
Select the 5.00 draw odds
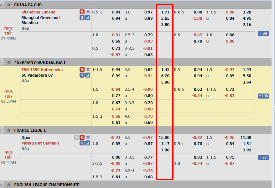coord(165,82)
